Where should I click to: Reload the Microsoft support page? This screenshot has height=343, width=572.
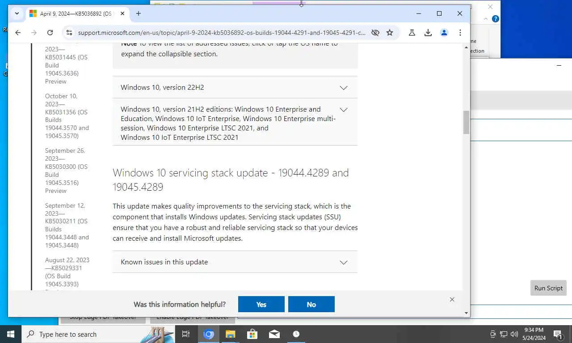pyautogui.click(x=50, y=33)
